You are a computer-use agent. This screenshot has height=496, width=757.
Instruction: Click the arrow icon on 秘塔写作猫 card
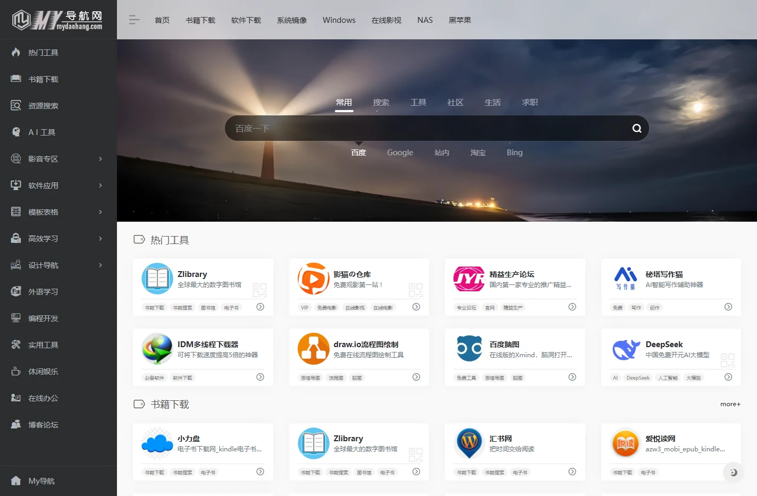tap(728, 307)
